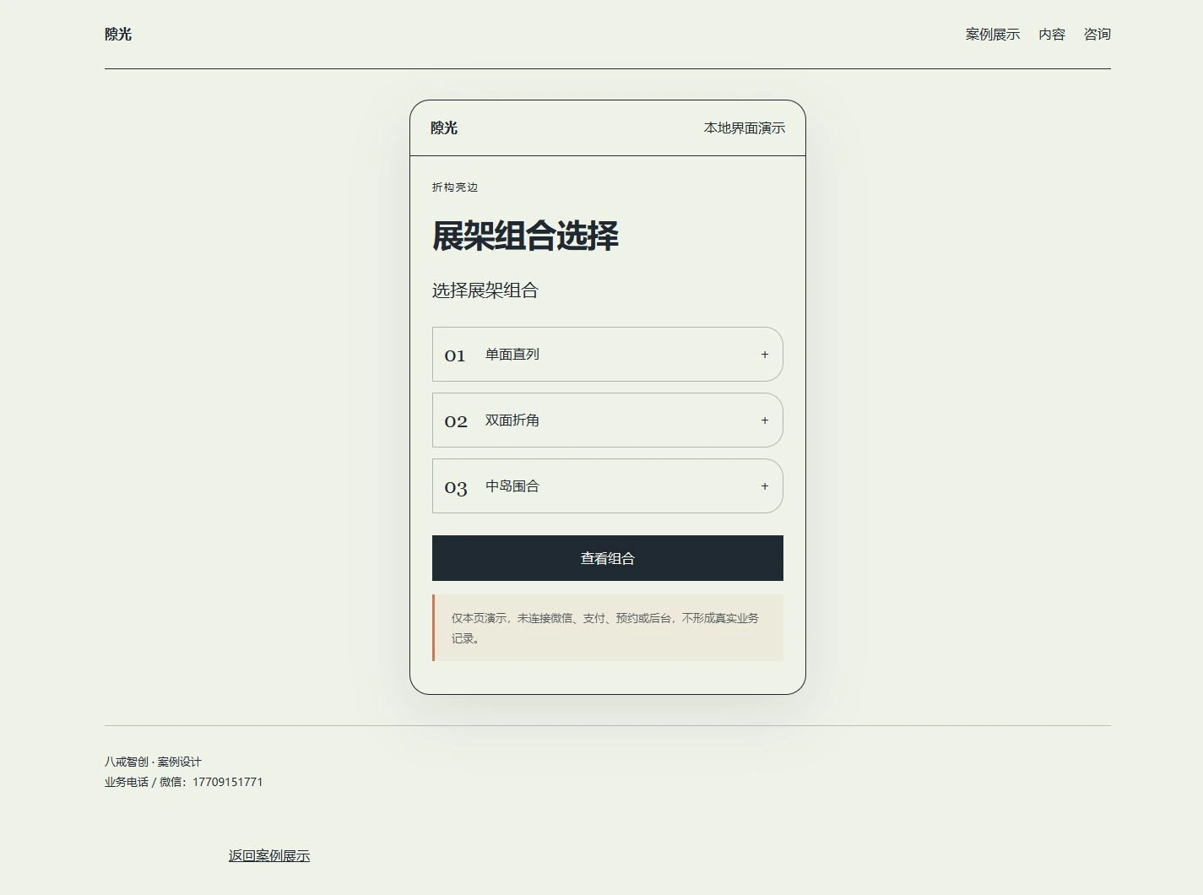Image resolution: width=1203 pixels, height=895 pixels.
Task: Open 案例展示 in the top navigation
Action: (x=993, y=35)
